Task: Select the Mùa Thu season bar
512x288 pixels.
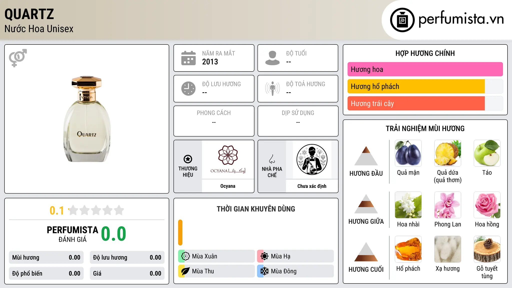Action: coord(216,271)
